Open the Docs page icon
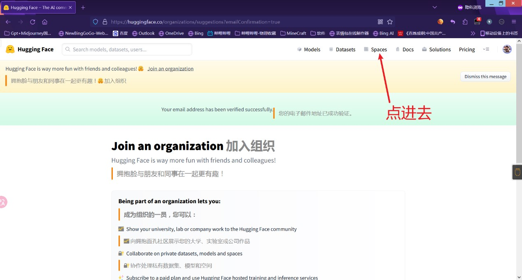522x280 pixels. [x=398, y=49]
